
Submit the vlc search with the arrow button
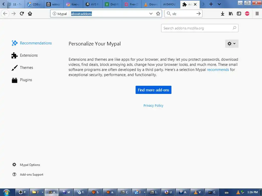pos(199,14)
